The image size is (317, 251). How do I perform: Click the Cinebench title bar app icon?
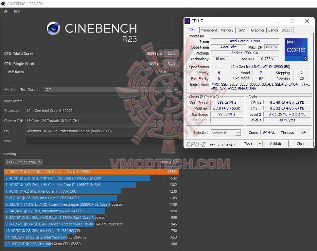[3, 4]
